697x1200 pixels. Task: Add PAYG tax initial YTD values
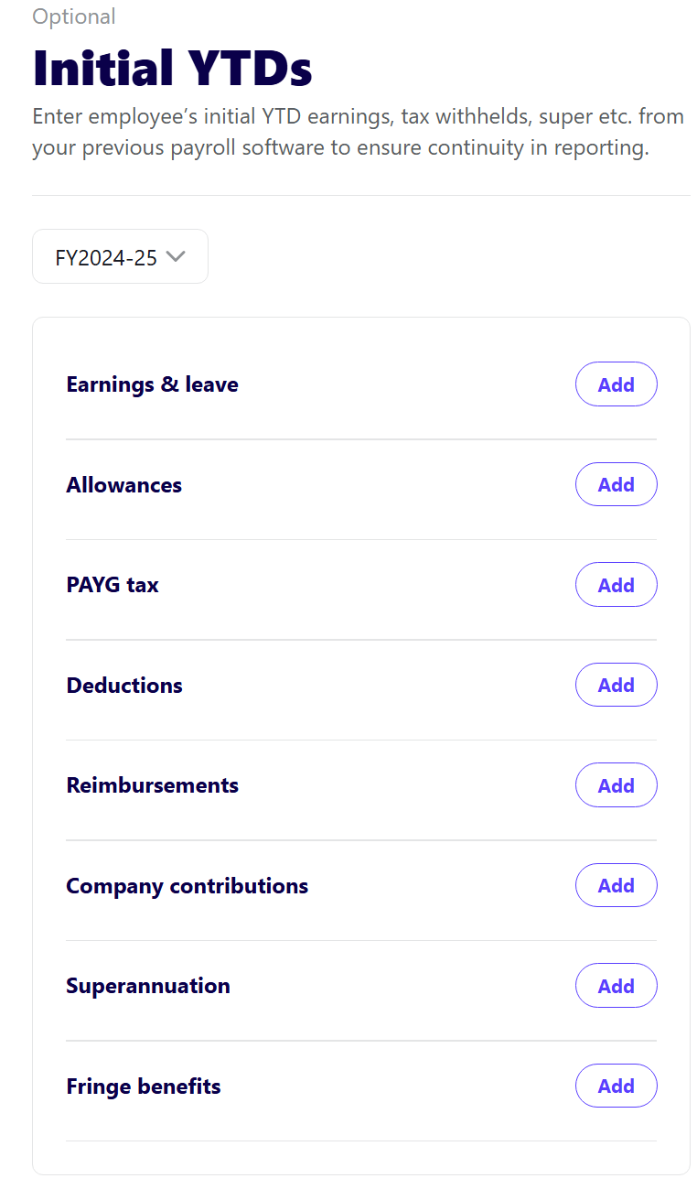point(616,585)
